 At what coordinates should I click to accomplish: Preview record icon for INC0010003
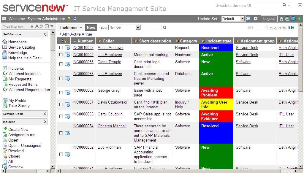pos(67,47)
